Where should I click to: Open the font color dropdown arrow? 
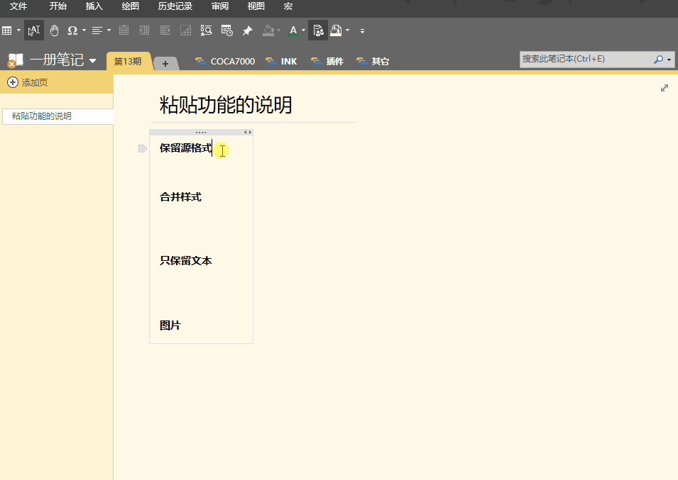click(x=304, y=30)
